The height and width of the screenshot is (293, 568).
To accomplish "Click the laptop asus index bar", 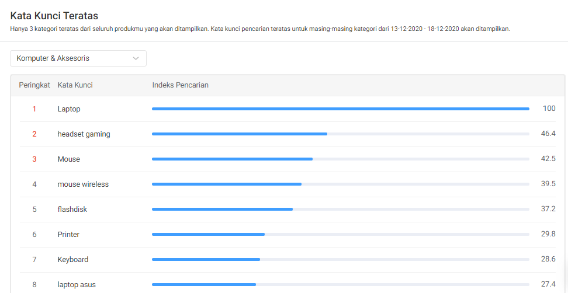I will click(x=341, y=285).
